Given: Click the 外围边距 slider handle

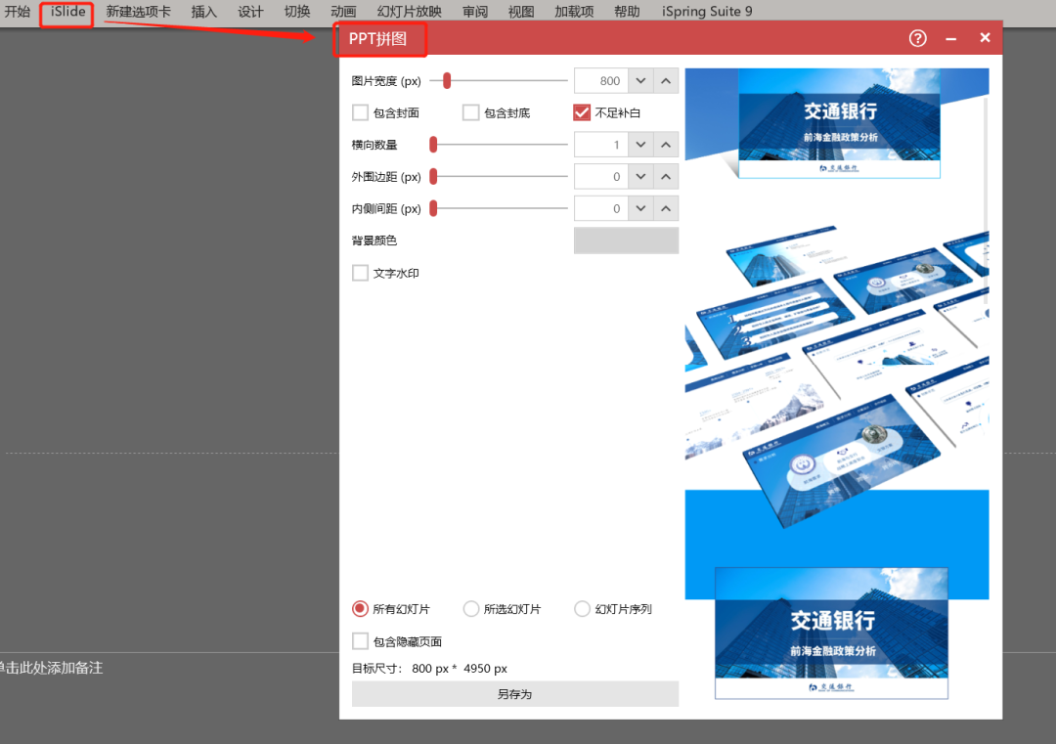Looking at the screenshot, I should coord(434,176).
